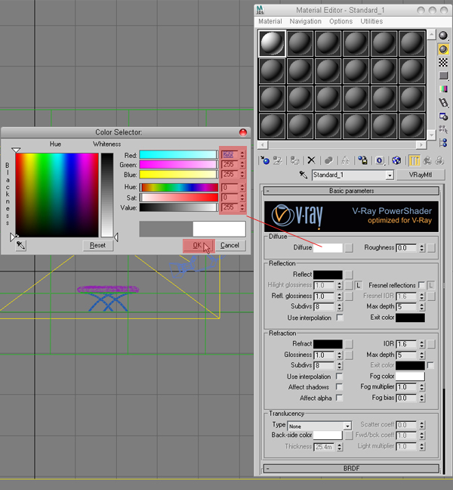Select the first material sample sphere
This screenshot has height=490, width=453.
point(272,43)
